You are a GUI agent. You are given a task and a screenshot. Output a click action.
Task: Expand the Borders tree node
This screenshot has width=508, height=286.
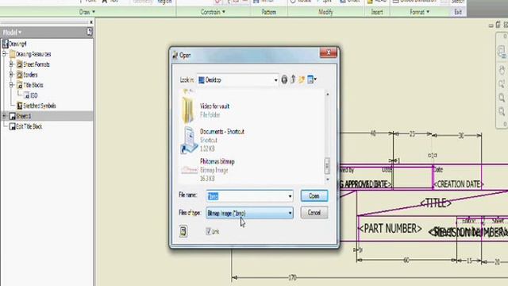click(x=12, y=75)
